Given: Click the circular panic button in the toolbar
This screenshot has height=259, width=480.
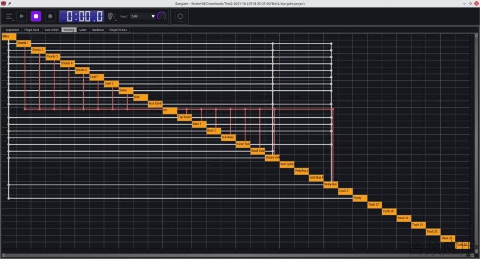Looking at the screenshot, I should tap(180, 16).
